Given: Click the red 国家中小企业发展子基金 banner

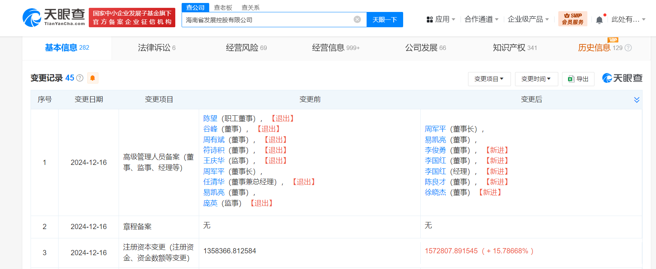Looking at the screenshot, I should click(x=132, y=18).
